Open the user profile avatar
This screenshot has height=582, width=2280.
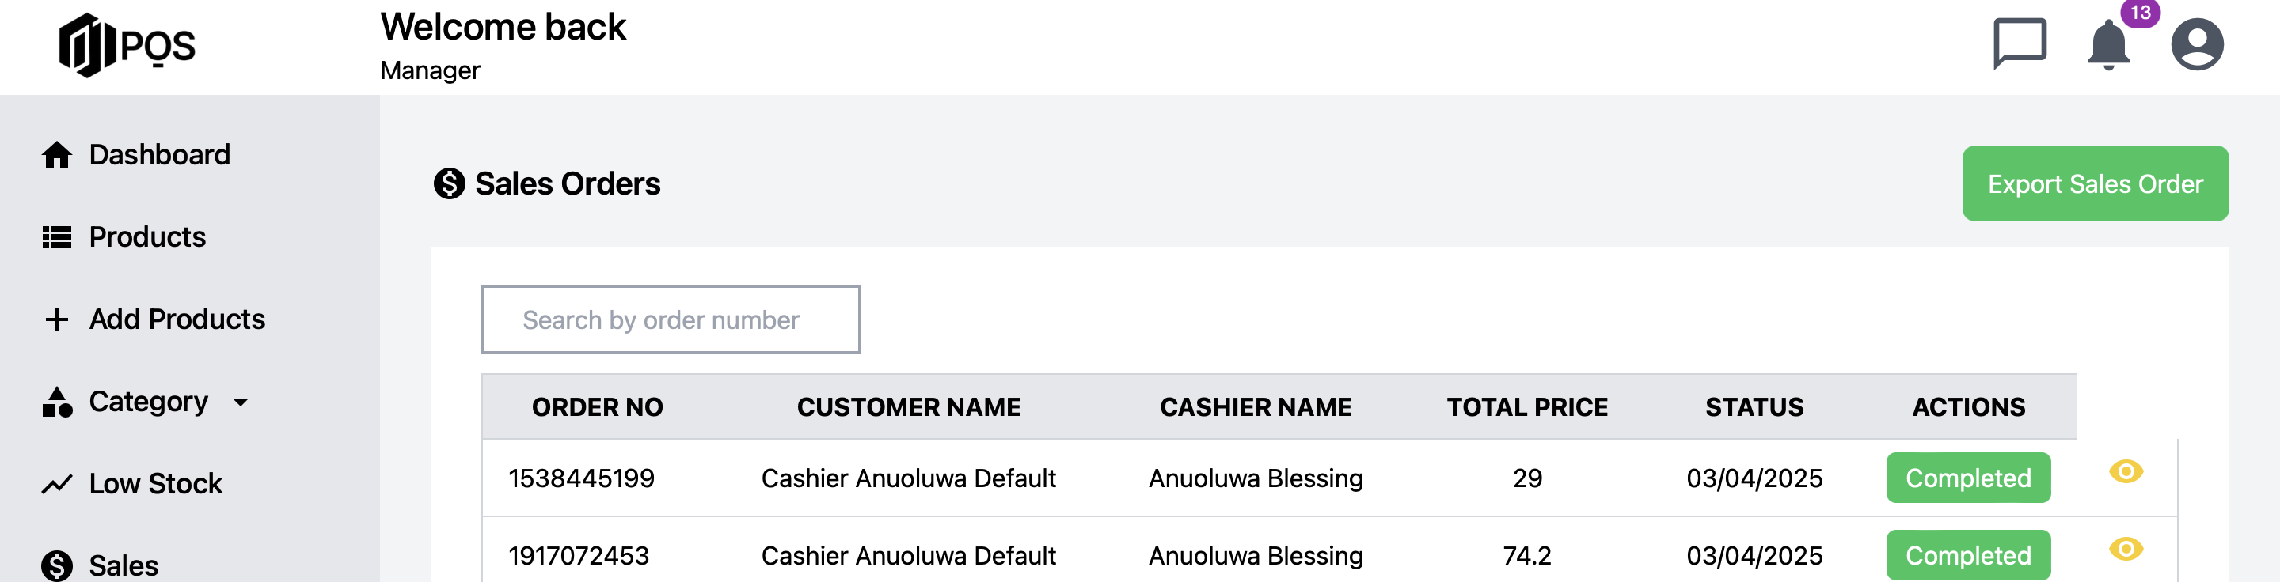point(2197,44)
